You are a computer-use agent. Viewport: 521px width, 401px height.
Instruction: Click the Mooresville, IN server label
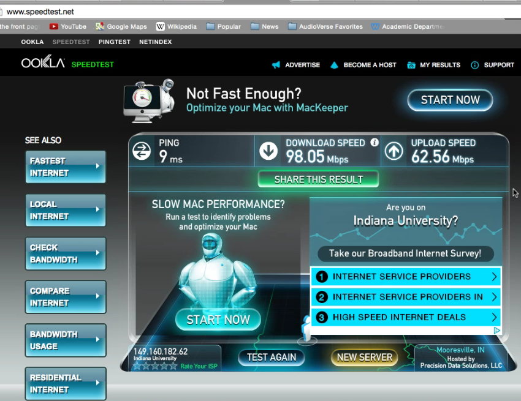point(460,350)
